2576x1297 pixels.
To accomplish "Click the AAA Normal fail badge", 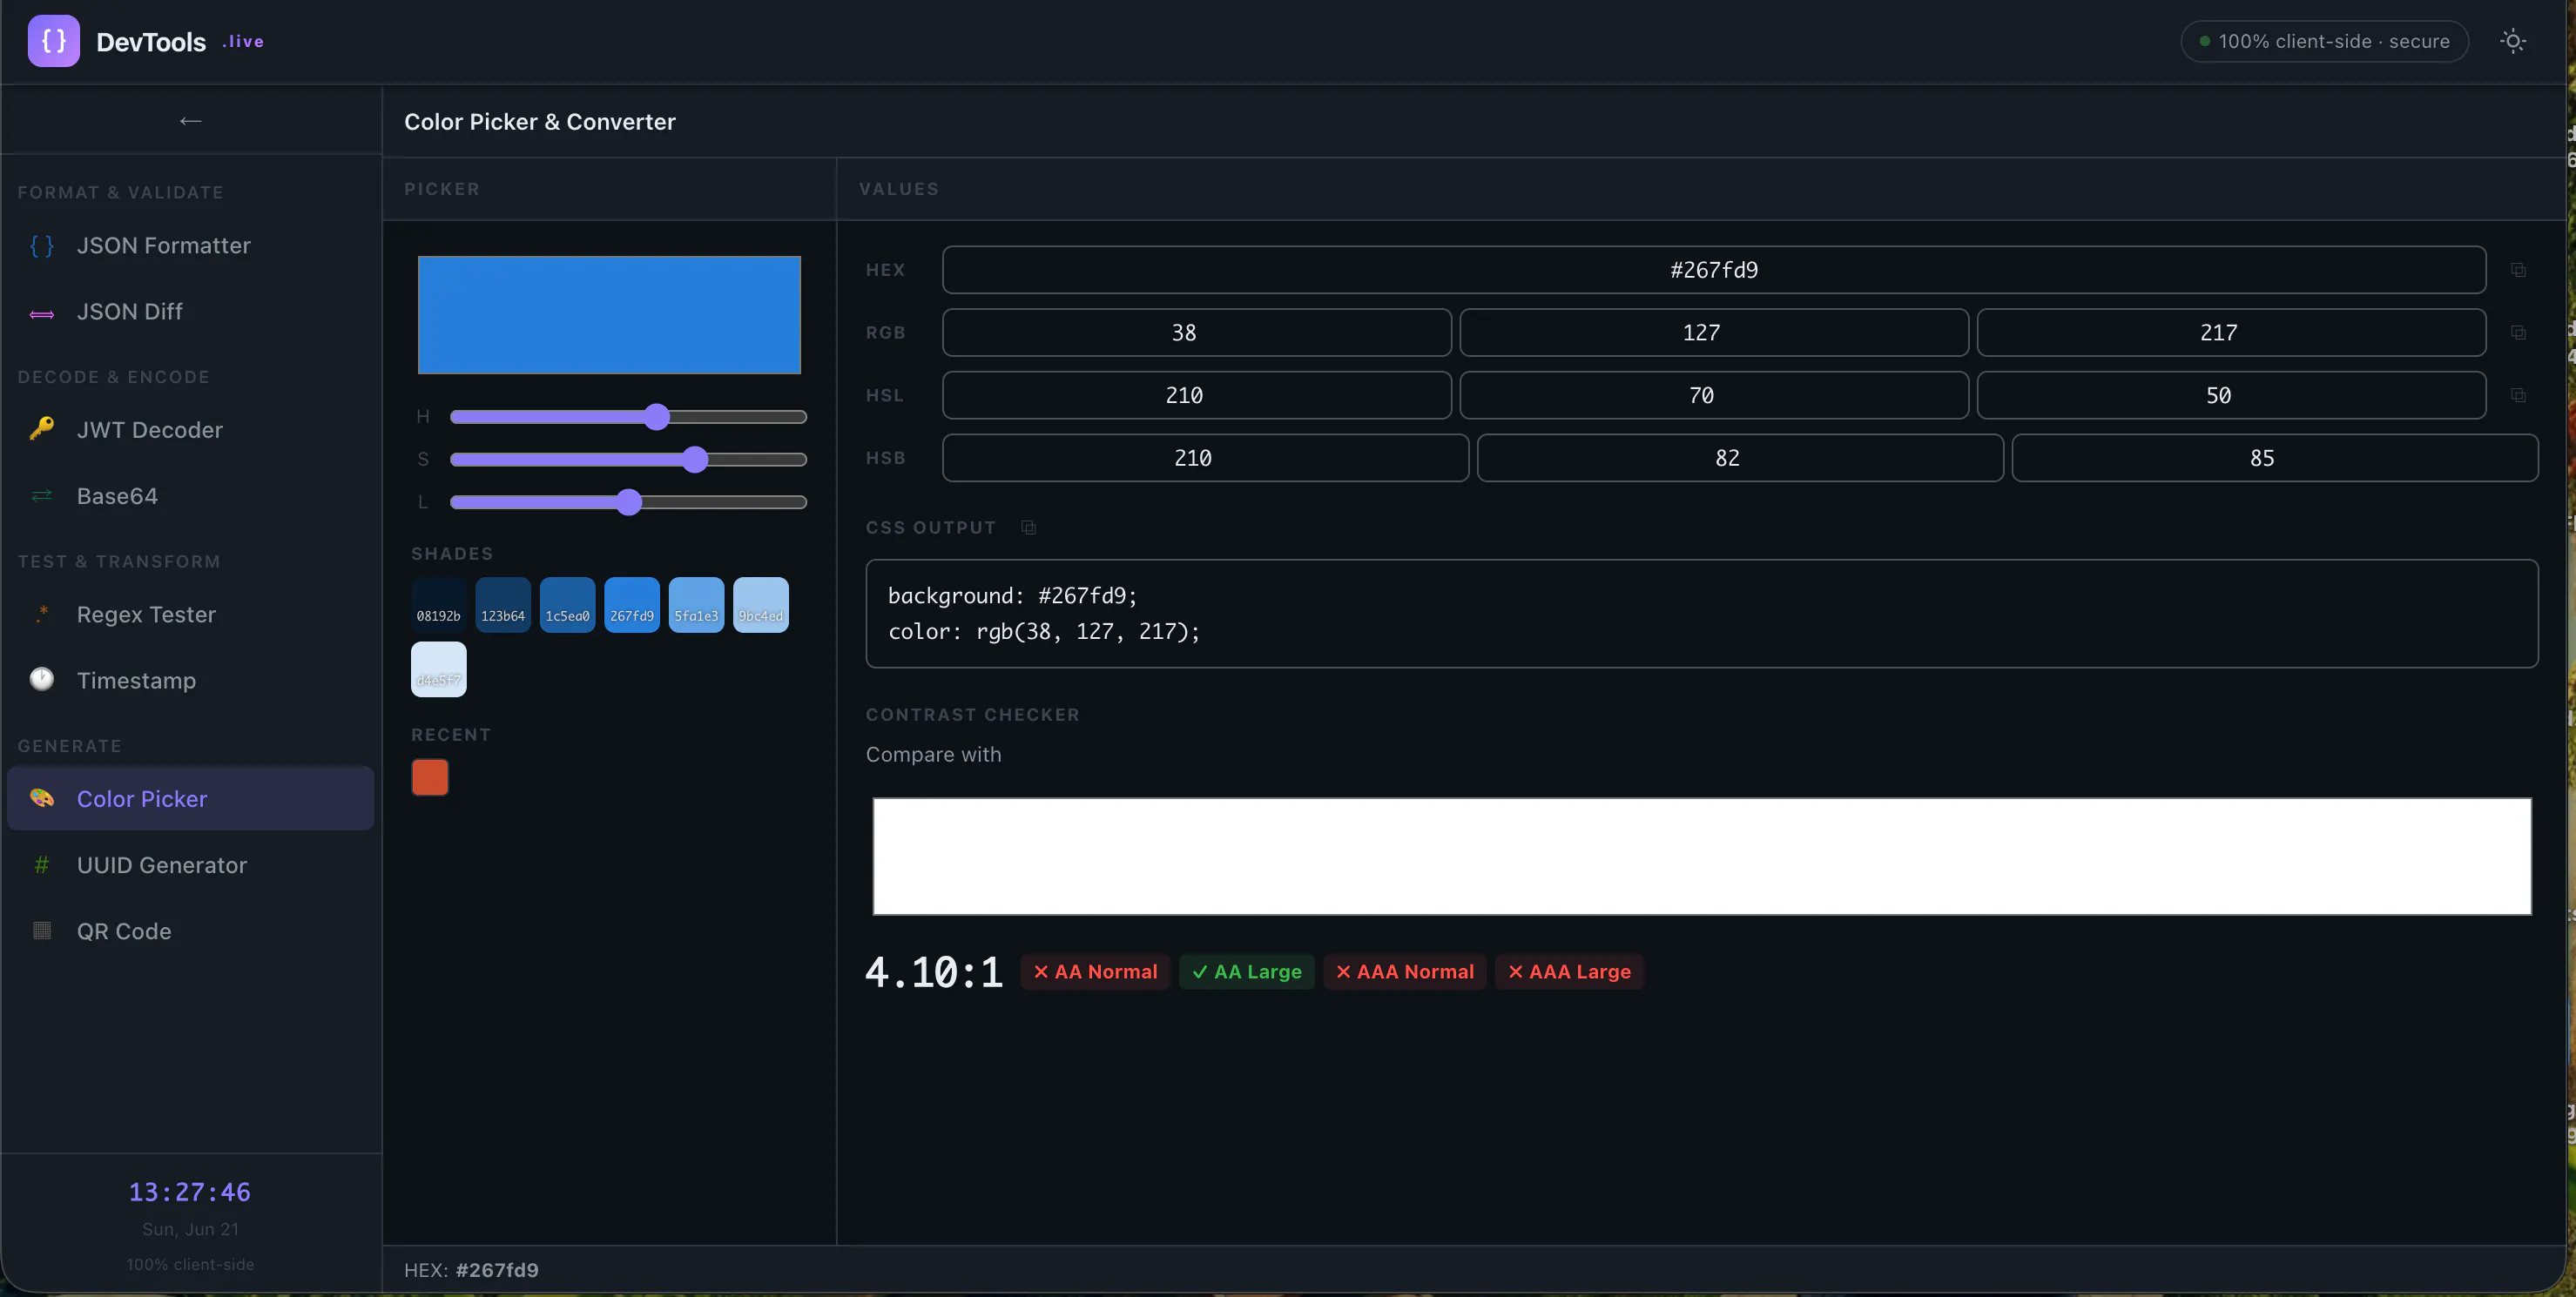I will [1404, 971].
